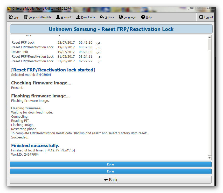Click the 'Connecting.' log line
This screenshot has width=223, height=193.
pos(20,117)
